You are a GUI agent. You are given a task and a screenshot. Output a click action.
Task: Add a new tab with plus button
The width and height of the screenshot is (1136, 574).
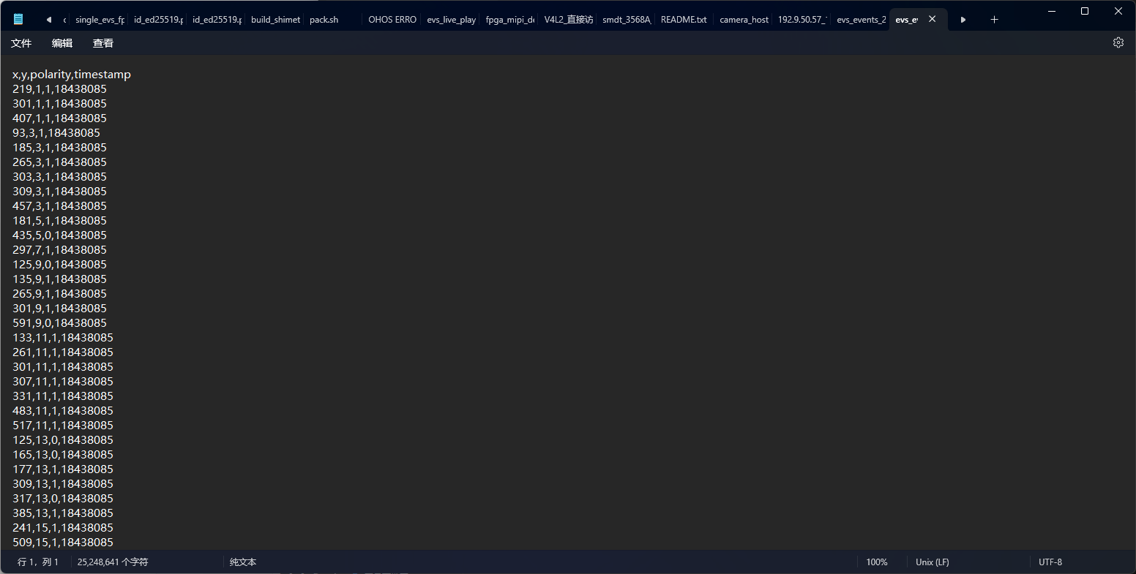994,20
